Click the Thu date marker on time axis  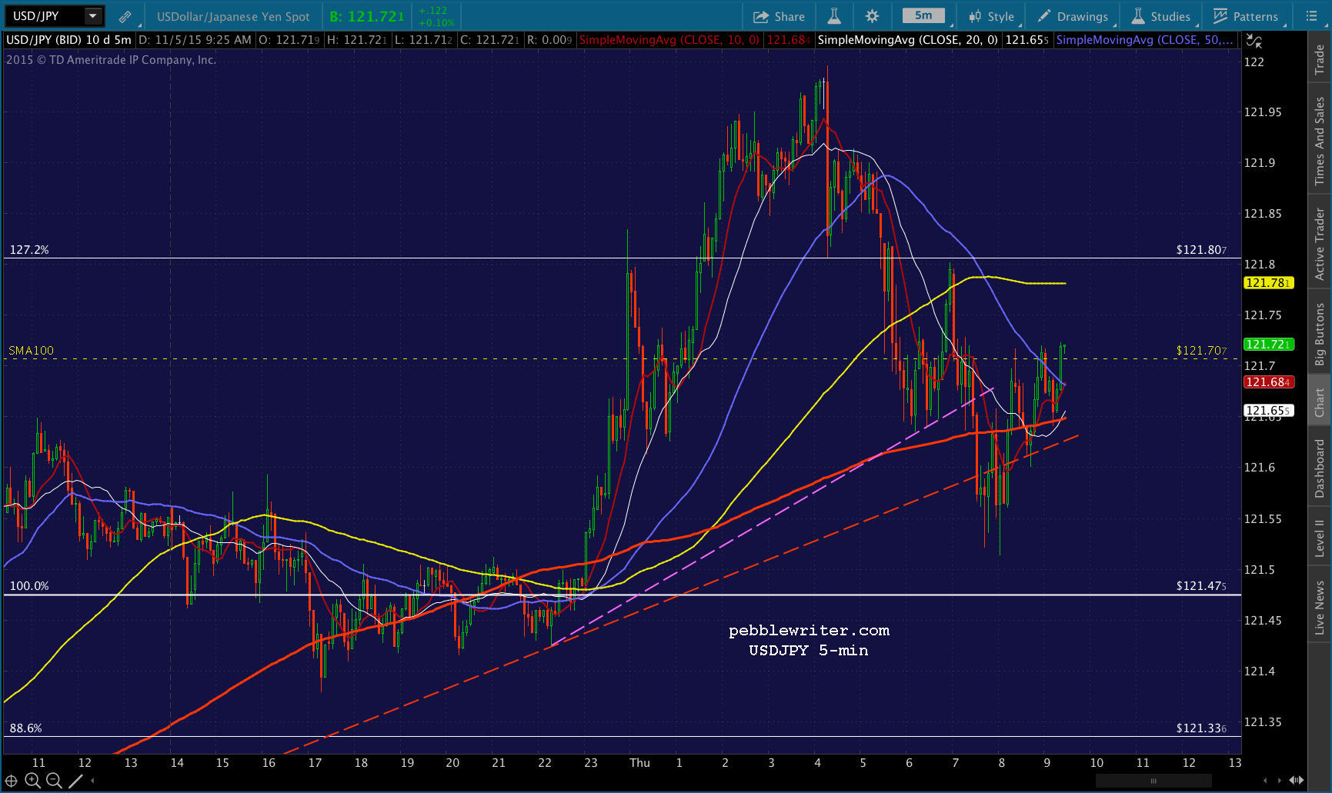[640, 763]
